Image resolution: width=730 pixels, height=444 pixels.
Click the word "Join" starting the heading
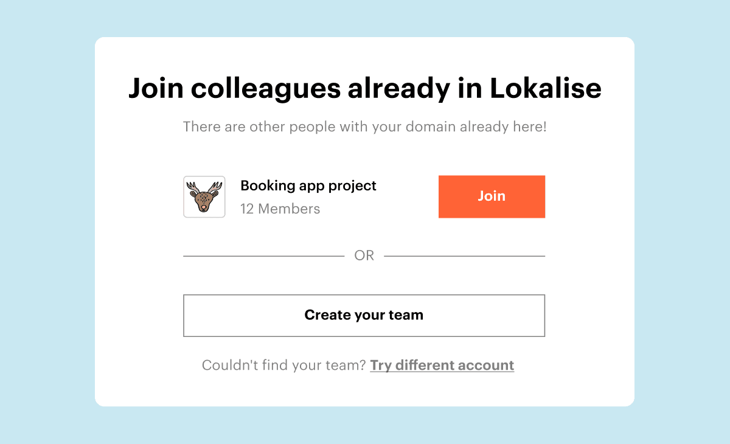coord(156,88)
